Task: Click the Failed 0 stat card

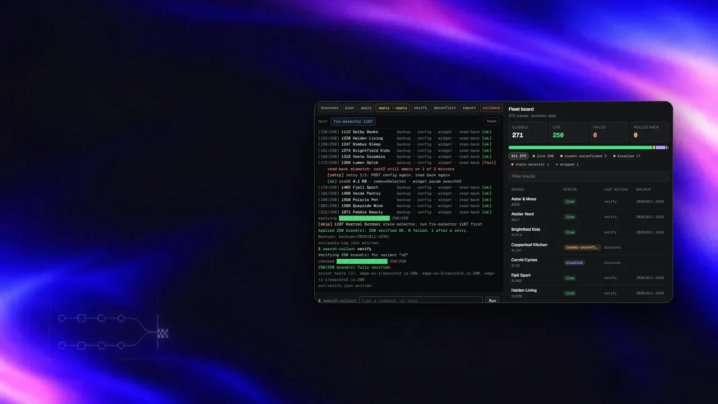Action: click(609, 132)
